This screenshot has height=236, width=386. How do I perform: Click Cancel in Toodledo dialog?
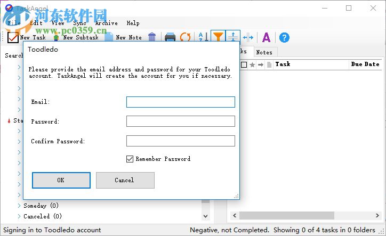pos(125,180)
